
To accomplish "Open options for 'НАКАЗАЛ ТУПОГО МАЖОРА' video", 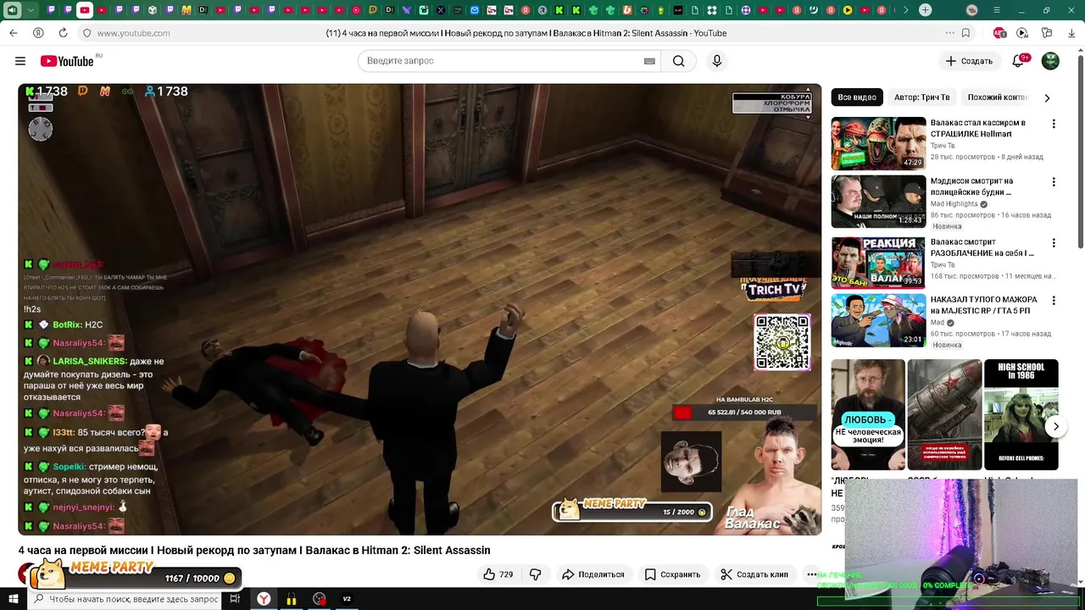I will coord(1054,300).
